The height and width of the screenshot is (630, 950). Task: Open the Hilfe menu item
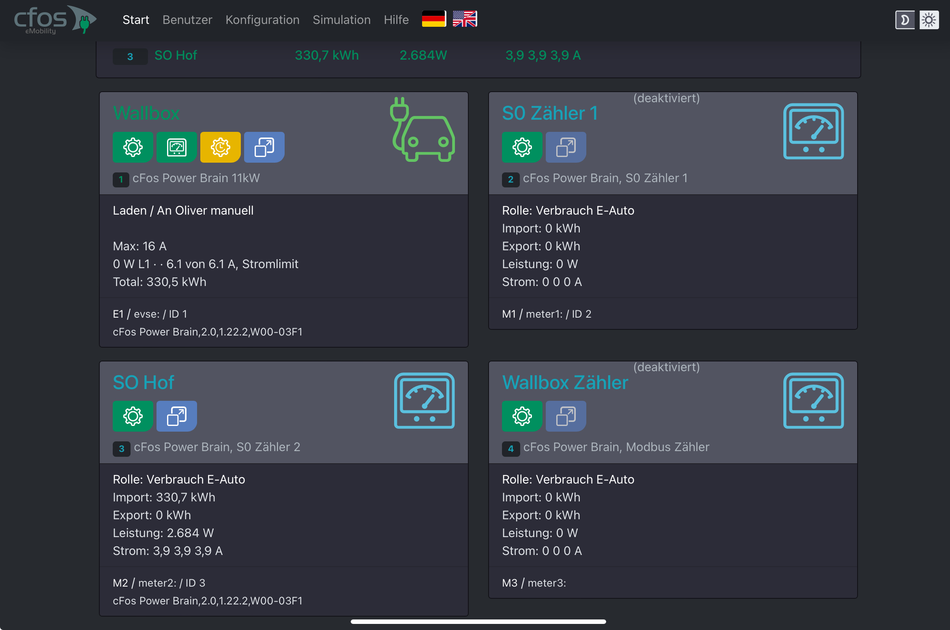(396, 19)
